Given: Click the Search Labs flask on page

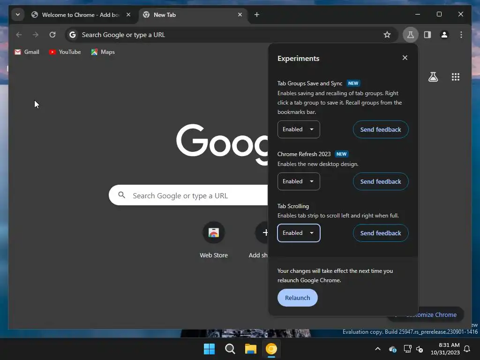Looking at the screenshot, I should click(433, 77).
